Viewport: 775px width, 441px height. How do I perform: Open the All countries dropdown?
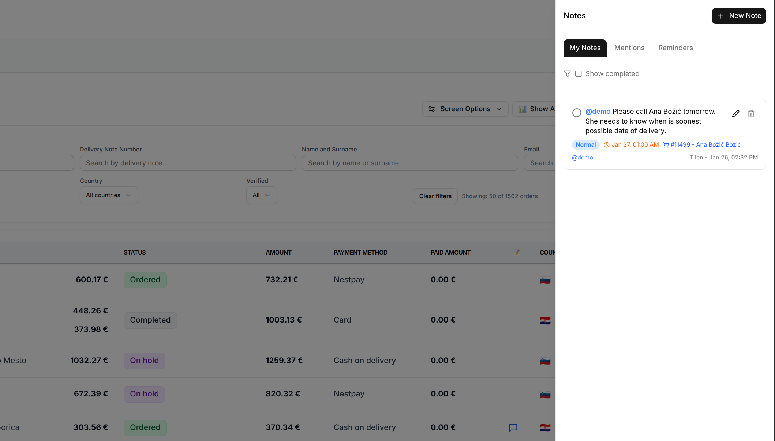click(x=109, y=195)
